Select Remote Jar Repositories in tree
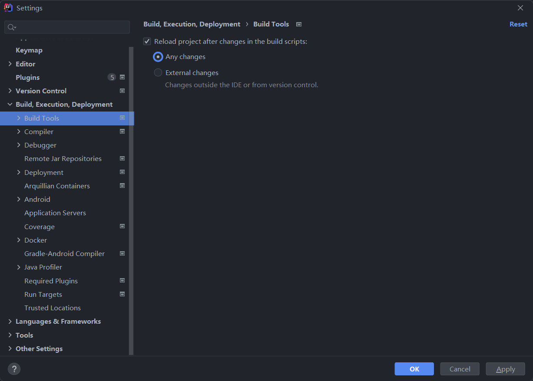Viewport: 533px width, 381px height. [63, 158]
